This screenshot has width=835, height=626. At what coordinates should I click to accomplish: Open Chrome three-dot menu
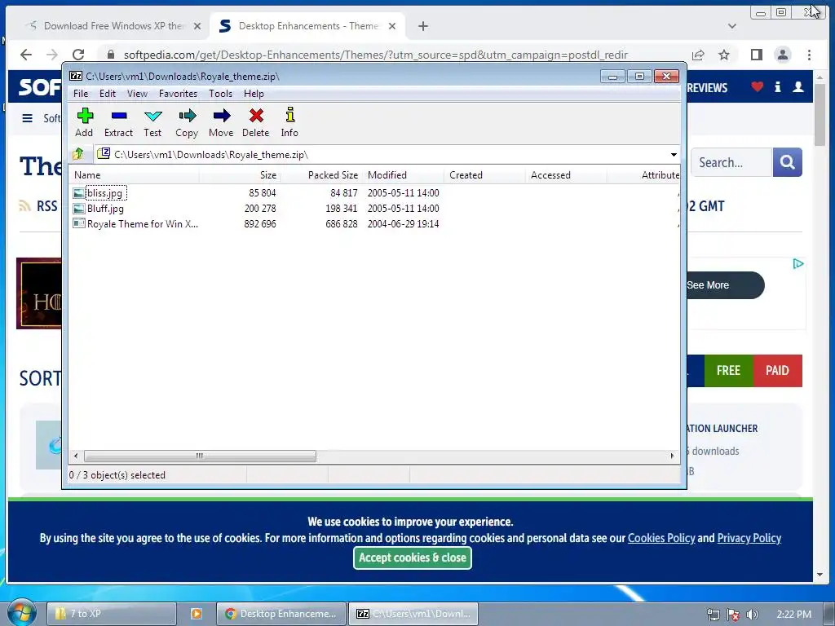pos(809,55)
